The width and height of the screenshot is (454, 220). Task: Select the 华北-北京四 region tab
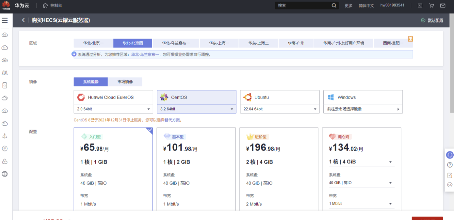pyautogui.click(x=133, y=43)
